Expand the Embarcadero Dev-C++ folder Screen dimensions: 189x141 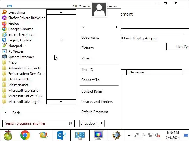tap(23, 74)
